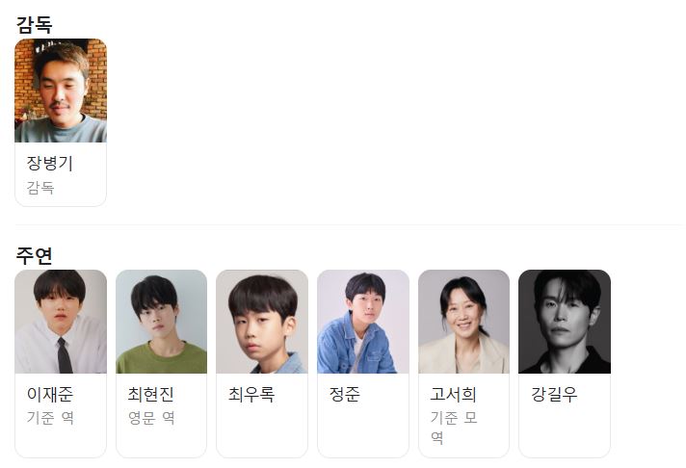The image size is (686, 468).
Task: Click actor name 최우록
Action: pos(251,394)
